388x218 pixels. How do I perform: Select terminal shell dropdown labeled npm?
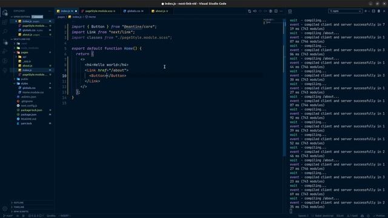345,11
